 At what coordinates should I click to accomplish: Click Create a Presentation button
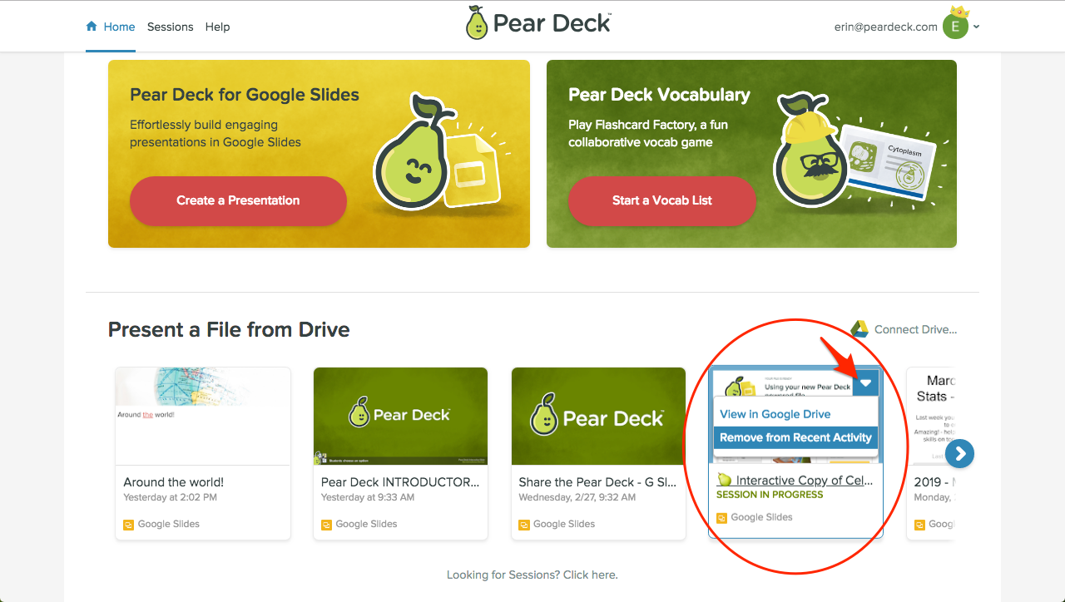point(238,200)
